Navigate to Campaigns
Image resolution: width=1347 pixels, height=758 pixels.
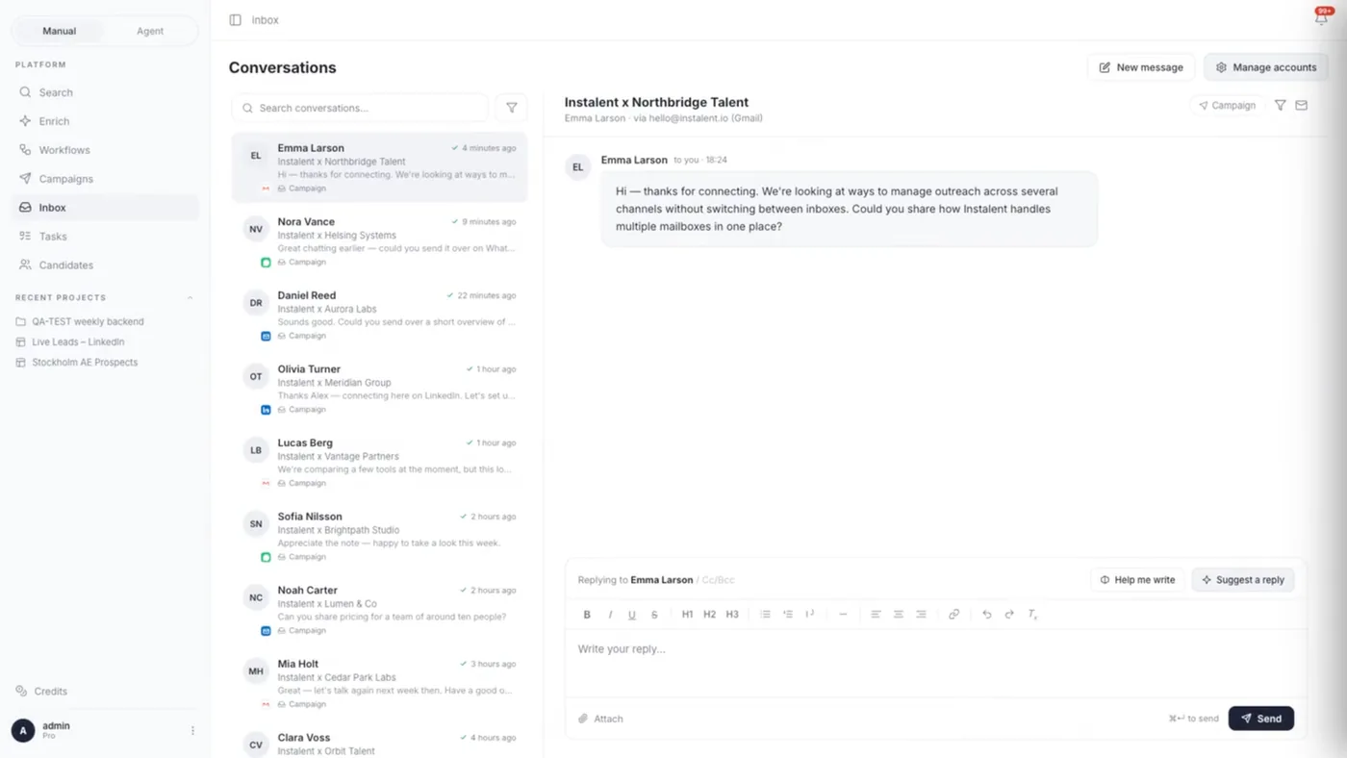coord(105,179)
